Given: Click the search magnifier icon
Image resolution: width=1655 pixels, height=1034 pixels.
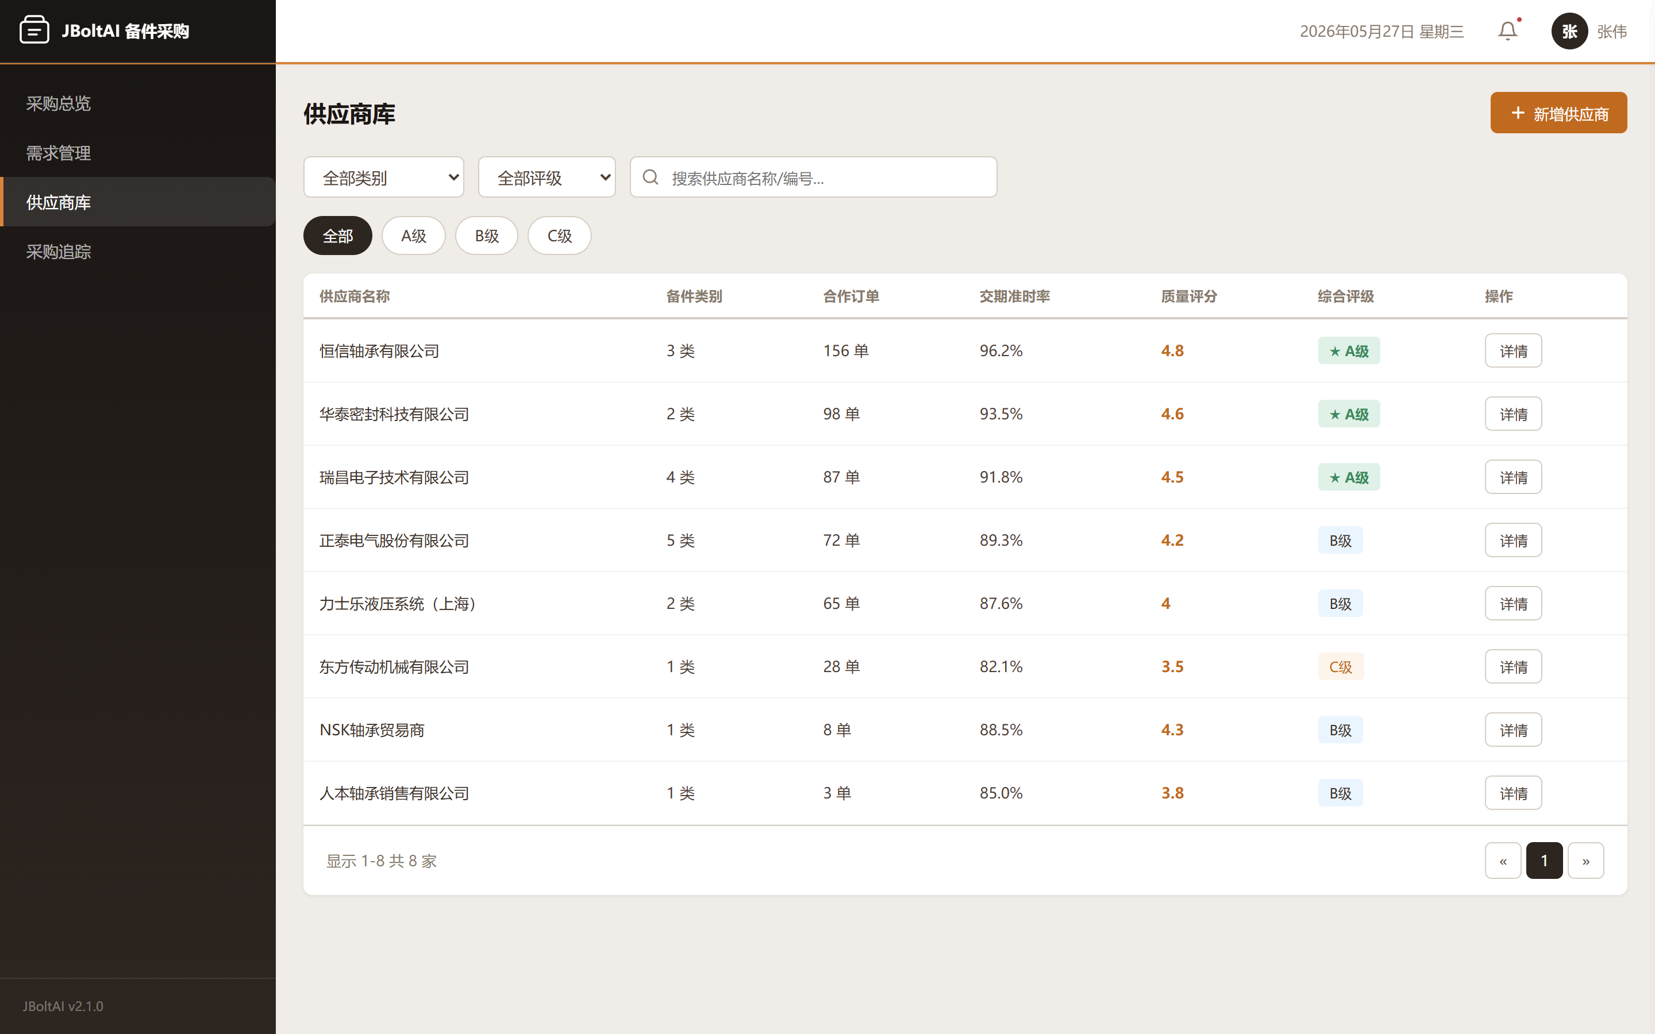Looking at the screenshot, I should click(x=651, y=177).
